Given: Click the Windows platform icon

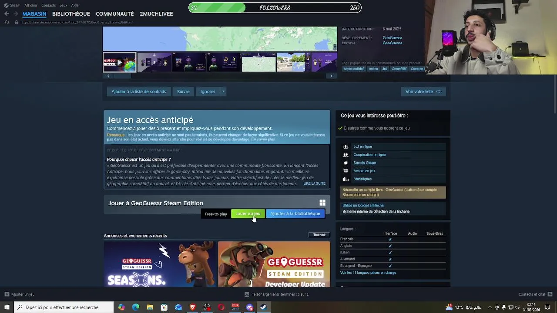Looking at the screenshot, I should coord(322,203).
